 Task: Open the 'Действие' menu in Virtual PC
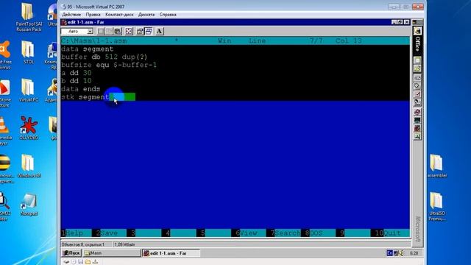(71, 15)
